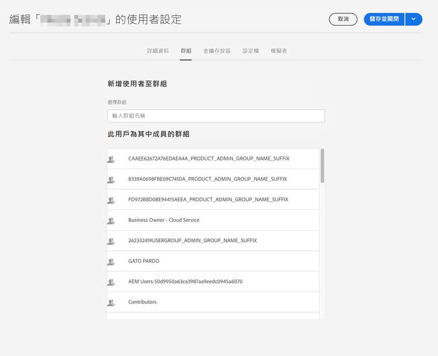Click group icon beside Contributors
This screenshot has height=356, width=438.
coord(111,302)
